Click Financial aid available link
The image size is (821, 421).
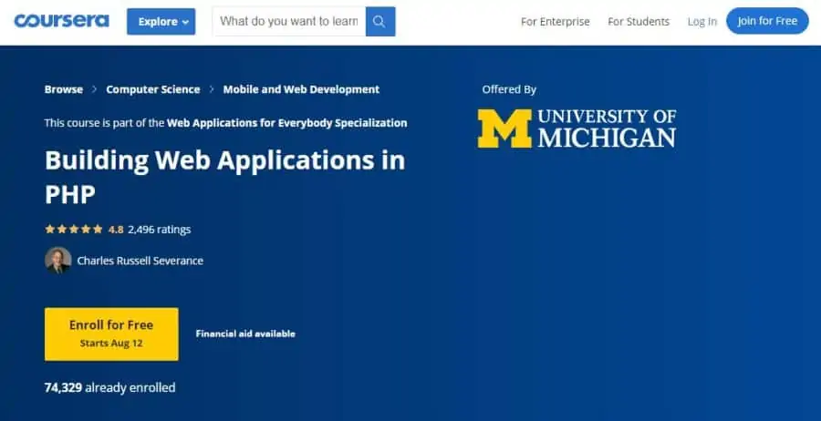(245, 334)
